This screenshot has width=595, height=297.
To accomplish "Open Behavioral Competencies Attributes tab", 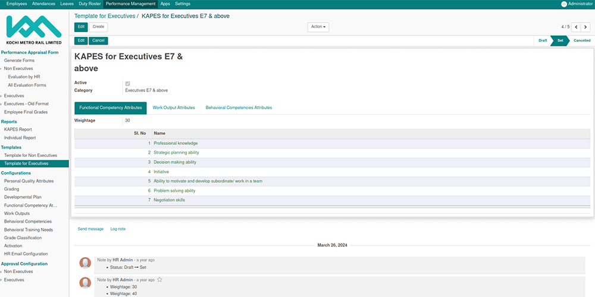I will pyautogui.click(x=239, y=108).
